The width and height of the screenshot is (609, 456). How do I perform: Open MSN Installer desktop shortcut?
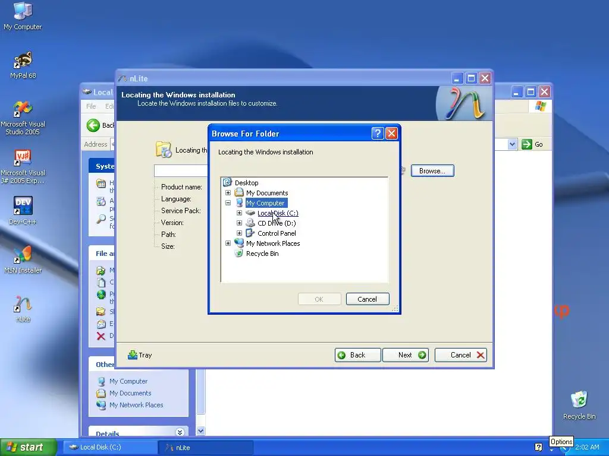pos(23,259)
